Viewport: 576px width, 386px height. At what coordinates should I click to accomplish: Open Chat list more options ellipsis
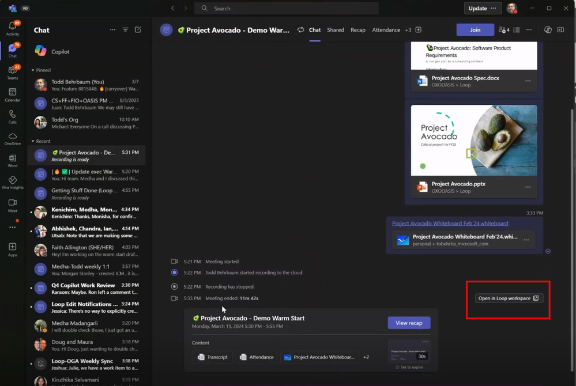[x=112, y=30]
